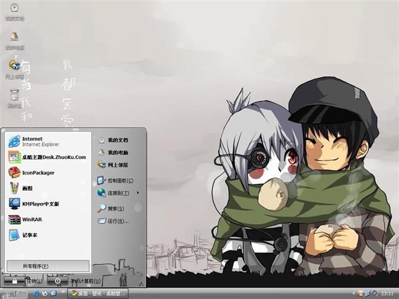Start KMPlayer中文版
The image size is (399, 299).
[49, 204]
